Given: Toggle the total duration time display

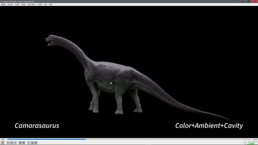Looking at the screenshot, I should tap(255, 139).
